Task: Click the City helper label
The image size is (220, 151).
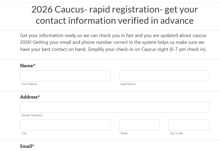Action: 24,133
